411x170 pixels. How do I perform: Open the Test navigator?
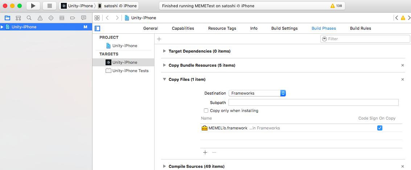(51, 18)
